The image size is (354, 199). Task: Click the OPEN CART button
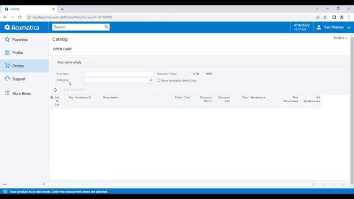coord(63,49)
